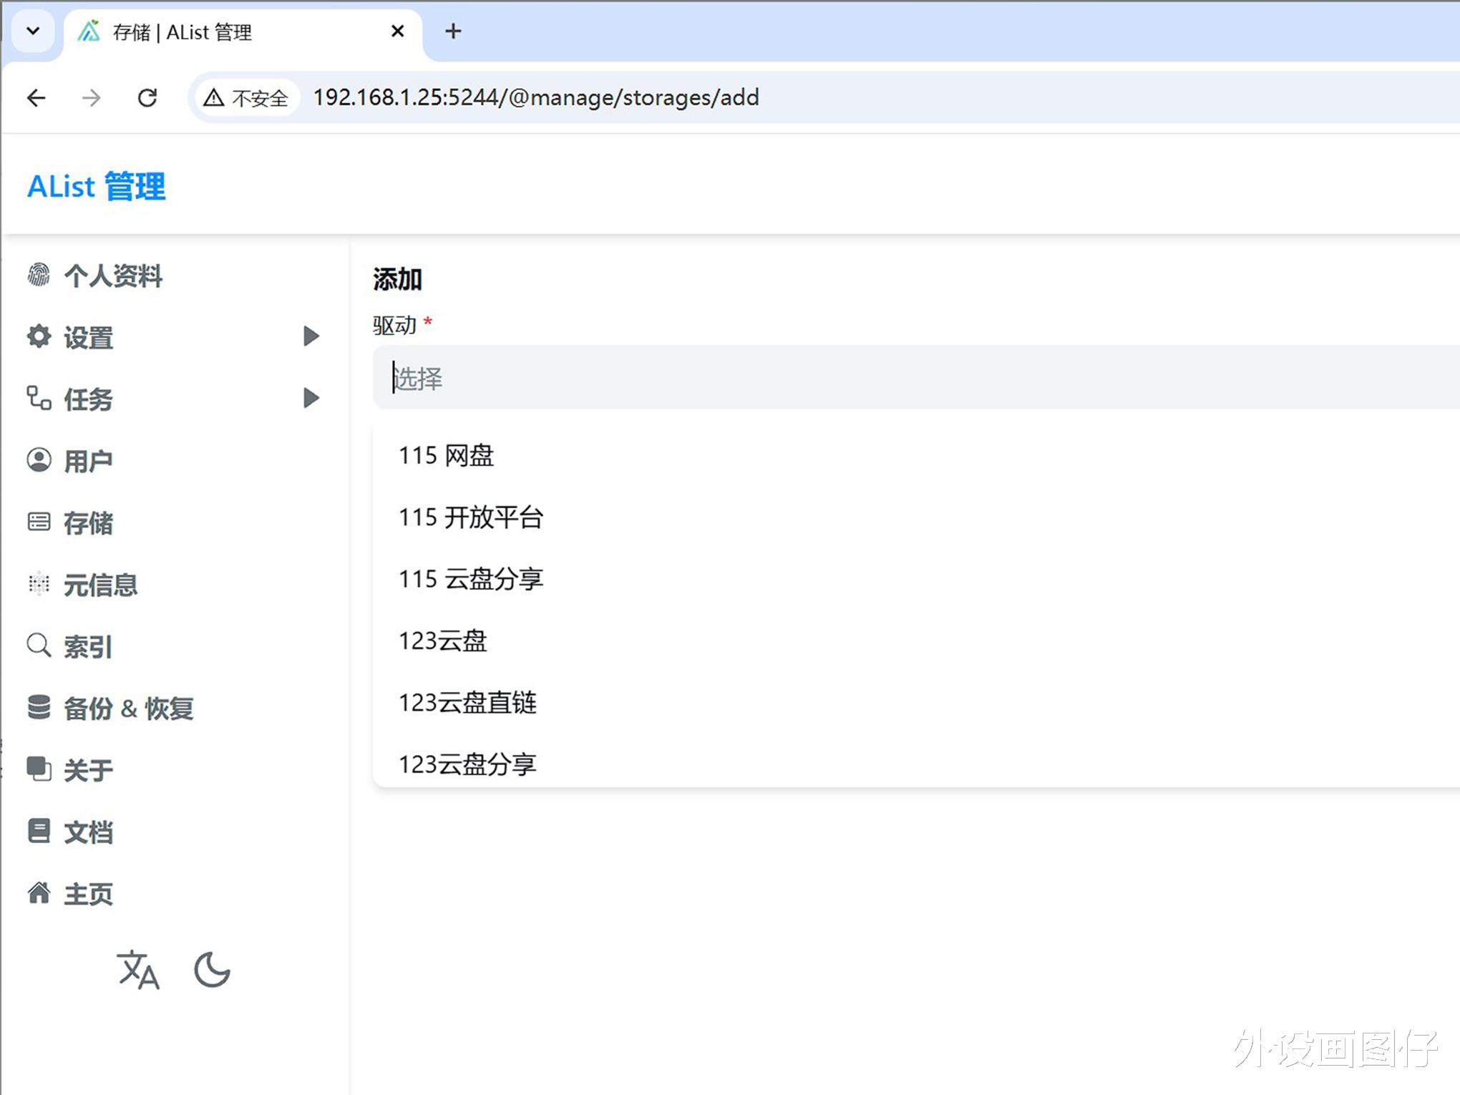Select 115 网盘 from driver list
1460x1095 pixels.
(447, 455)
